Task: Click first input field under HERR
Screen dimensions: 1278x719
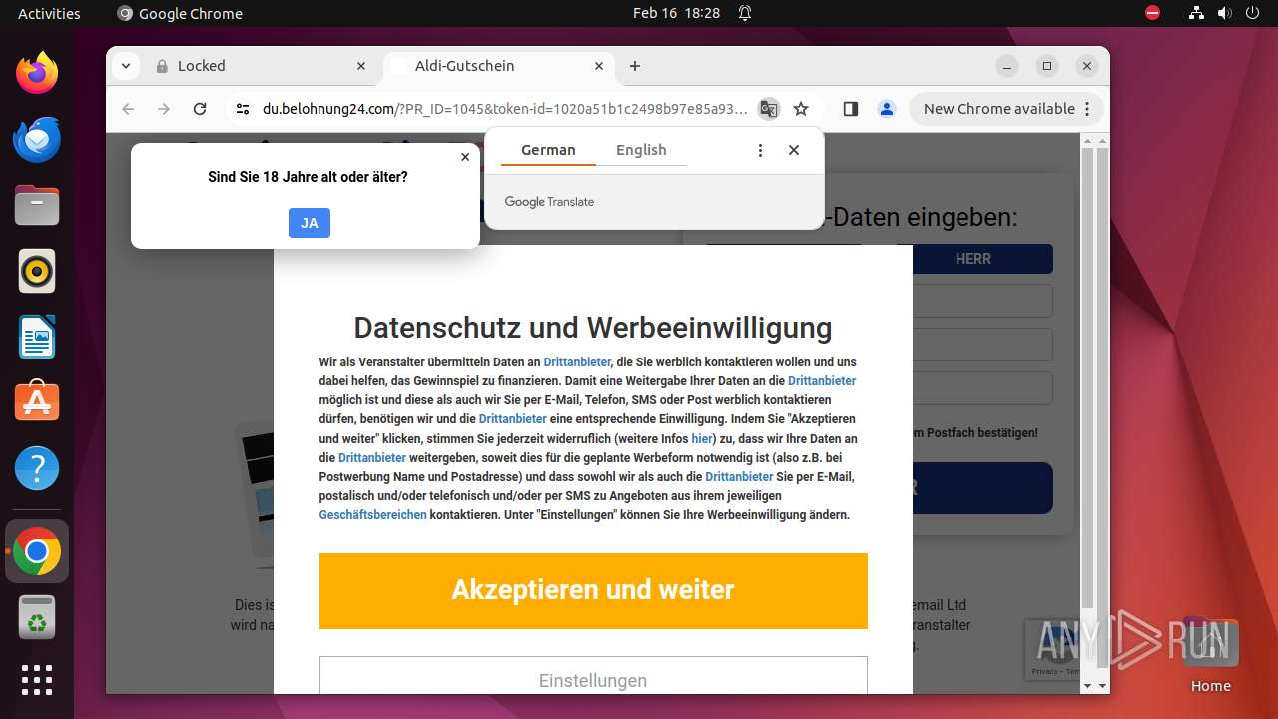Action: click(x=982, y=301)
